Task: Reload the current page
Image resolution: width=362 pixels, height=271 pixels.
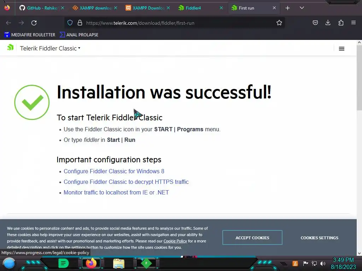Action: click(34, 23)
